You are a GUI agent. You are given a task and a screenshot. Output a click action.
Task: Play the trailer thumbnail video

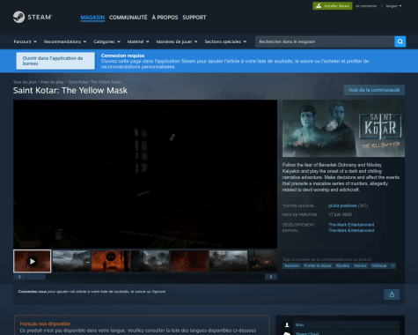33,261
